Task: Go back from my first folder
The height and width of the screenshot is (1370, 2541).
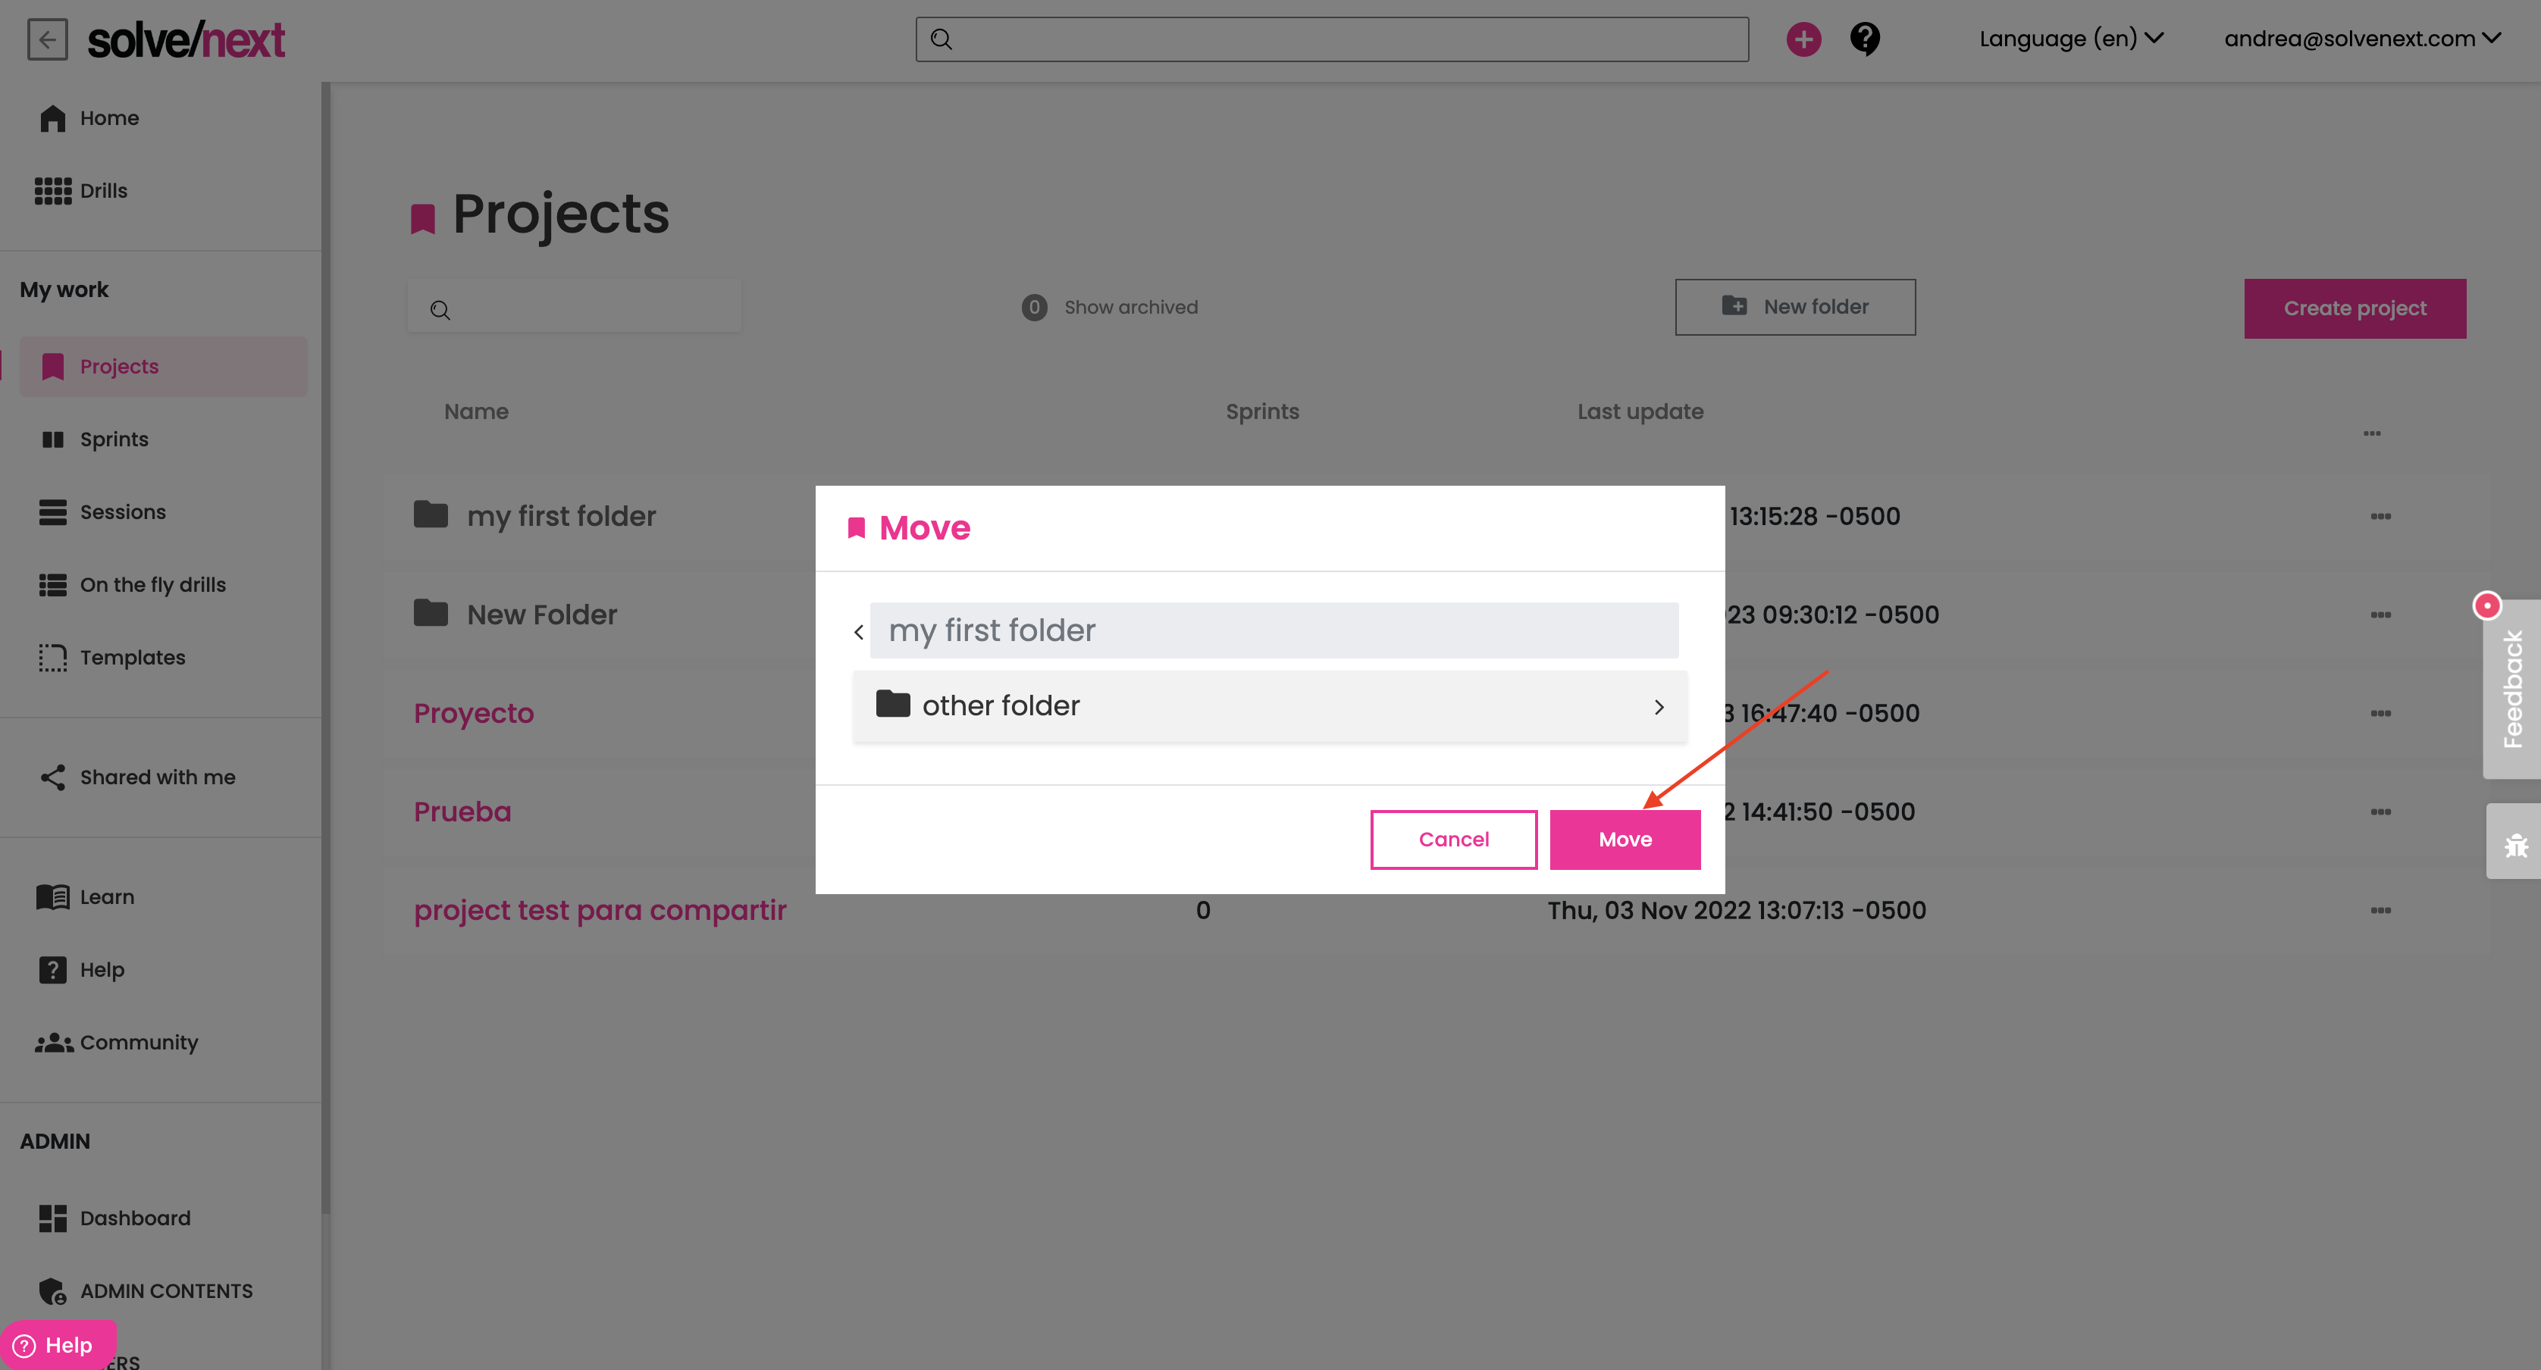Action: [x=858, y=631]
